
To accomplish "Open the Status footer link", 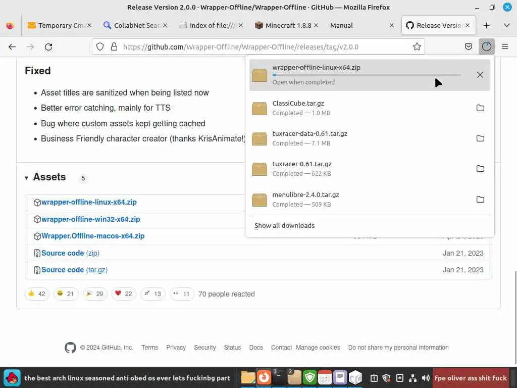I will pyautogui.click(x=232, y=348).
